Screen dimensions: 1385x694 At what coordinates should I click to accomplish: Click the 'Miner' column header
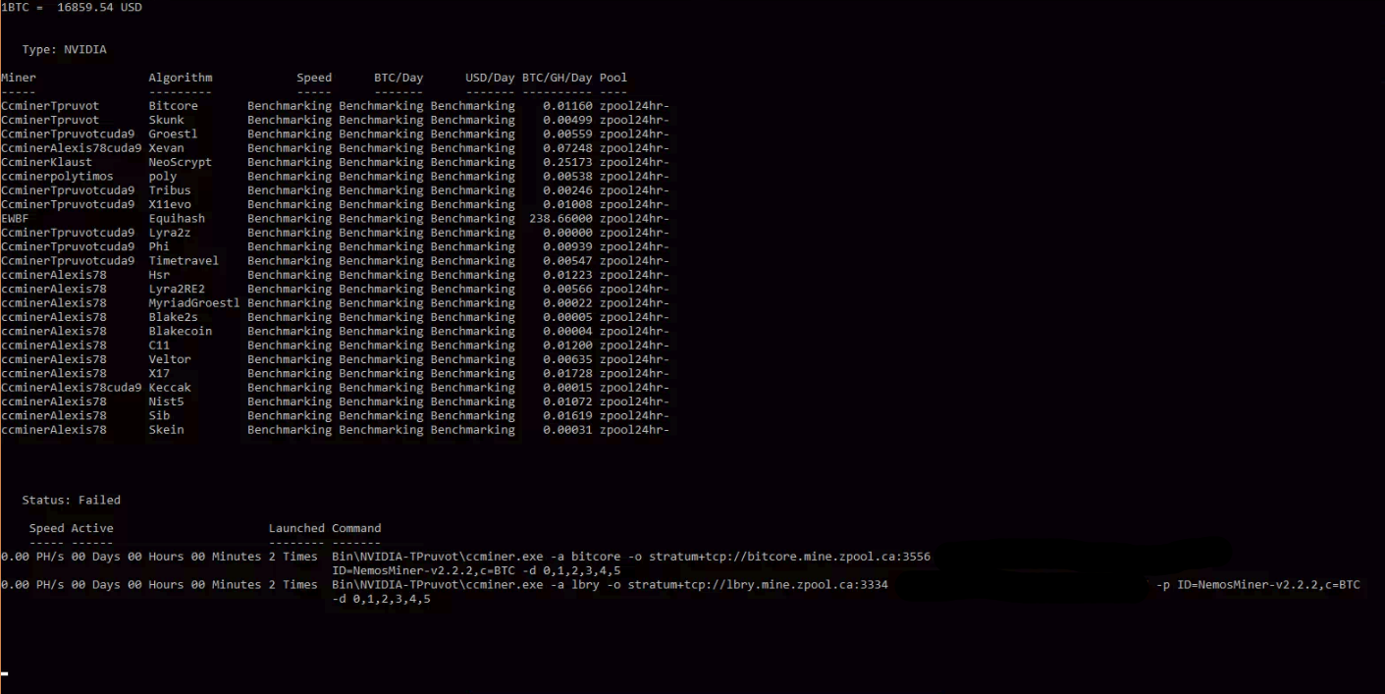click(x=19, y=78)
